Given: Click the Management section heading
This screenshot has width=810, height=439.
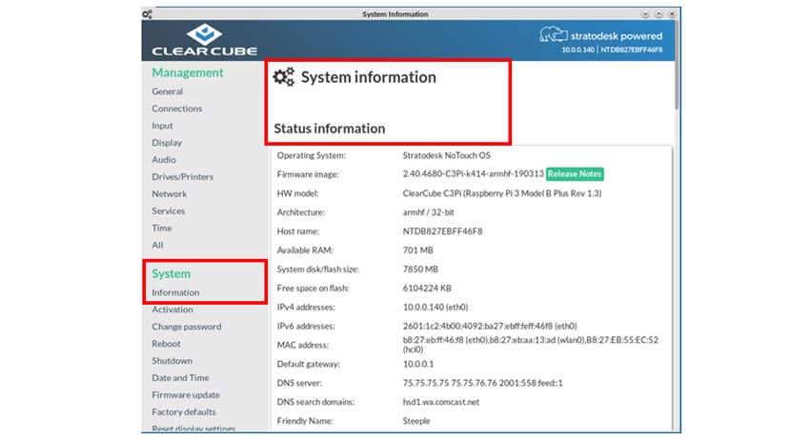Looking at the screenshot, I should tap(188, 72).
